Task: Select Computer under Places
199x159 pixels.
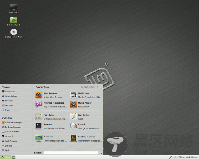Action: click(x=8, y=92)
